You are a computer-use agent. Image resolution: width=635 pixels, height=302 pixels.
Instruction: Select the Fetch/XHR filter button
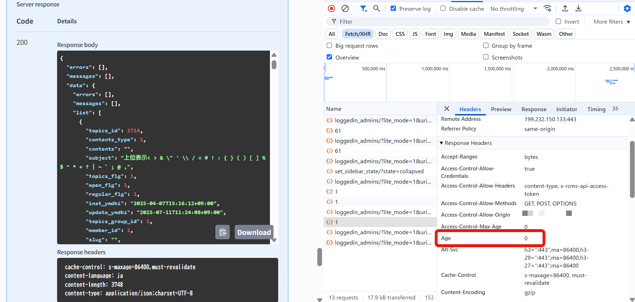(x=358, y=34)
